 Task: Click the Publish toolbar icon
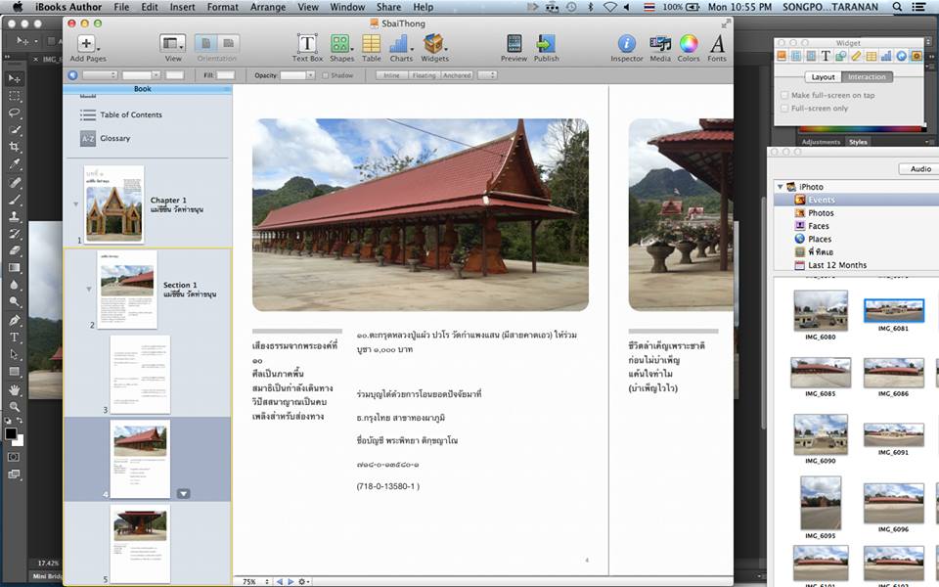click(x=546, y=44)
